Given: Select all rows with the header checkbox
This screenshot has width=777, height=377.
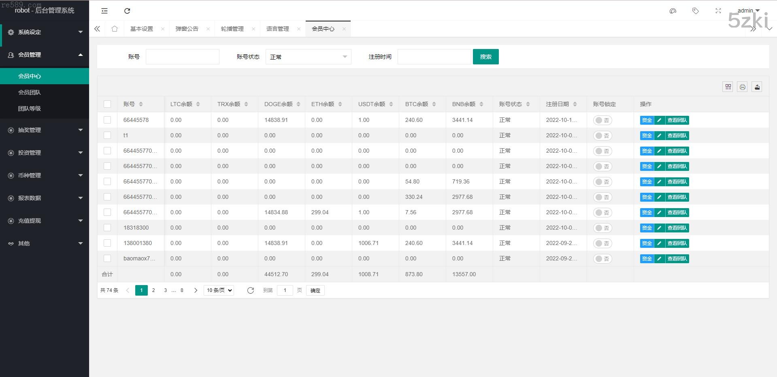Looking at the screenshot, I should [107, 104].
